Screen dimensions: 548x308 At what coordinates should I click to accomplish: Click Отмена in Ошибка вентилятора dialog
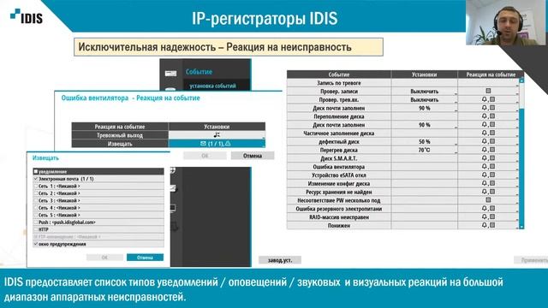(x=253, y=156)
